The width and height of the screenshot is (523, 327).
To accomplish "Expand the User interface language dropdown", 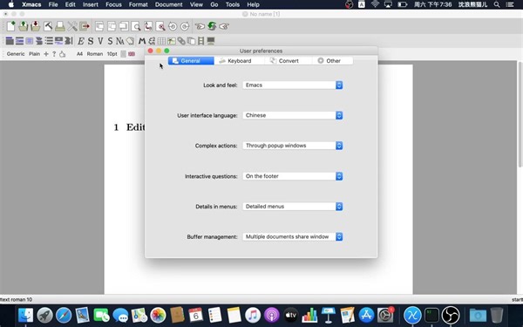I will 293,115.
